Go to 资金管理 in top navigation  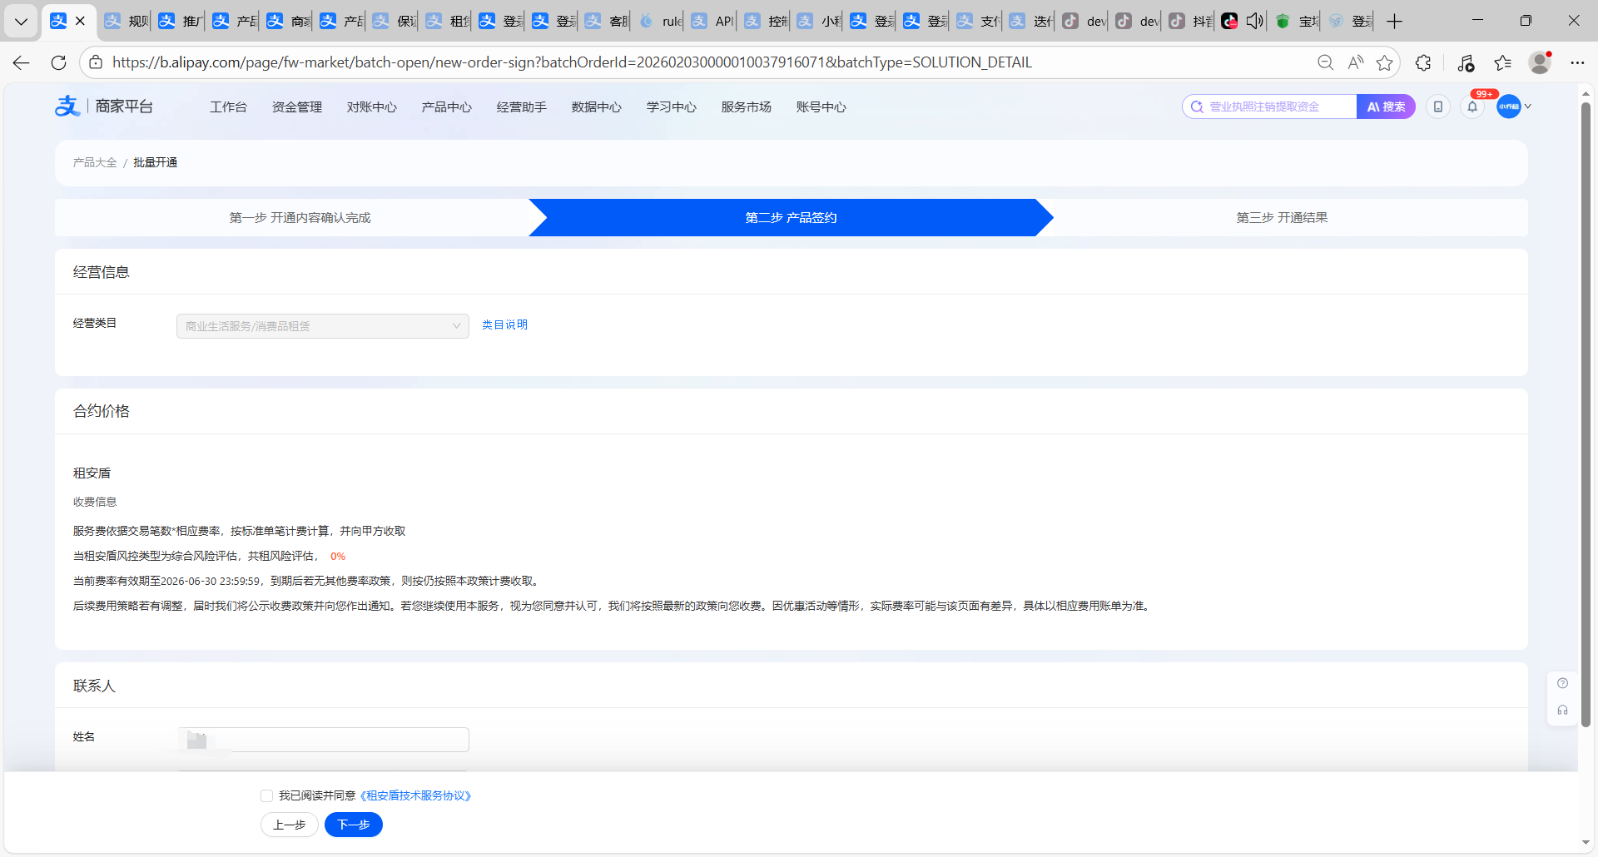tap(296, 107)
